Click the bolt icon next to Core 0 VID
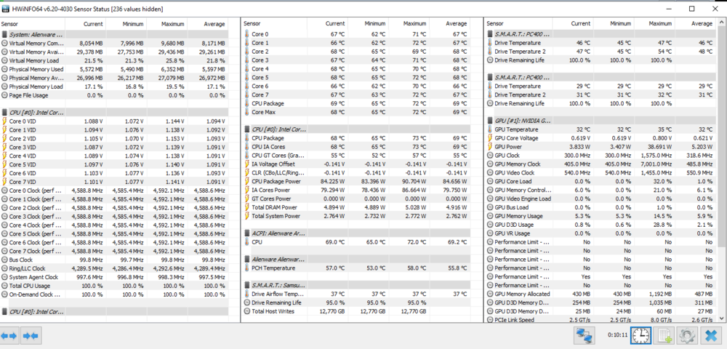This screenshot has height=349, width=727. pos(4,121)
